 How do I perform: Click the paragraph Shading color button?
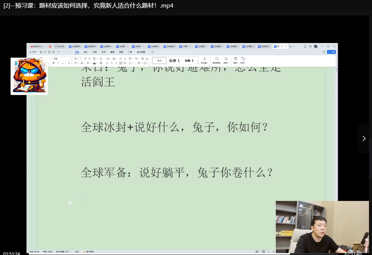click(139, 63)
